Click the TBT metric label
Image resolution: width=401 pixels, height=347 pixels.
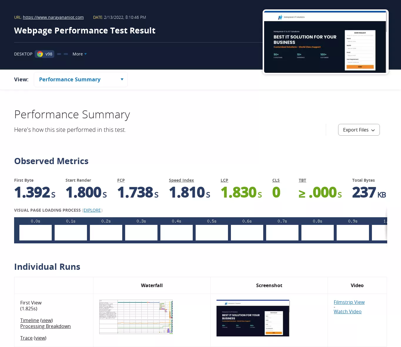[x=302, y=180]
